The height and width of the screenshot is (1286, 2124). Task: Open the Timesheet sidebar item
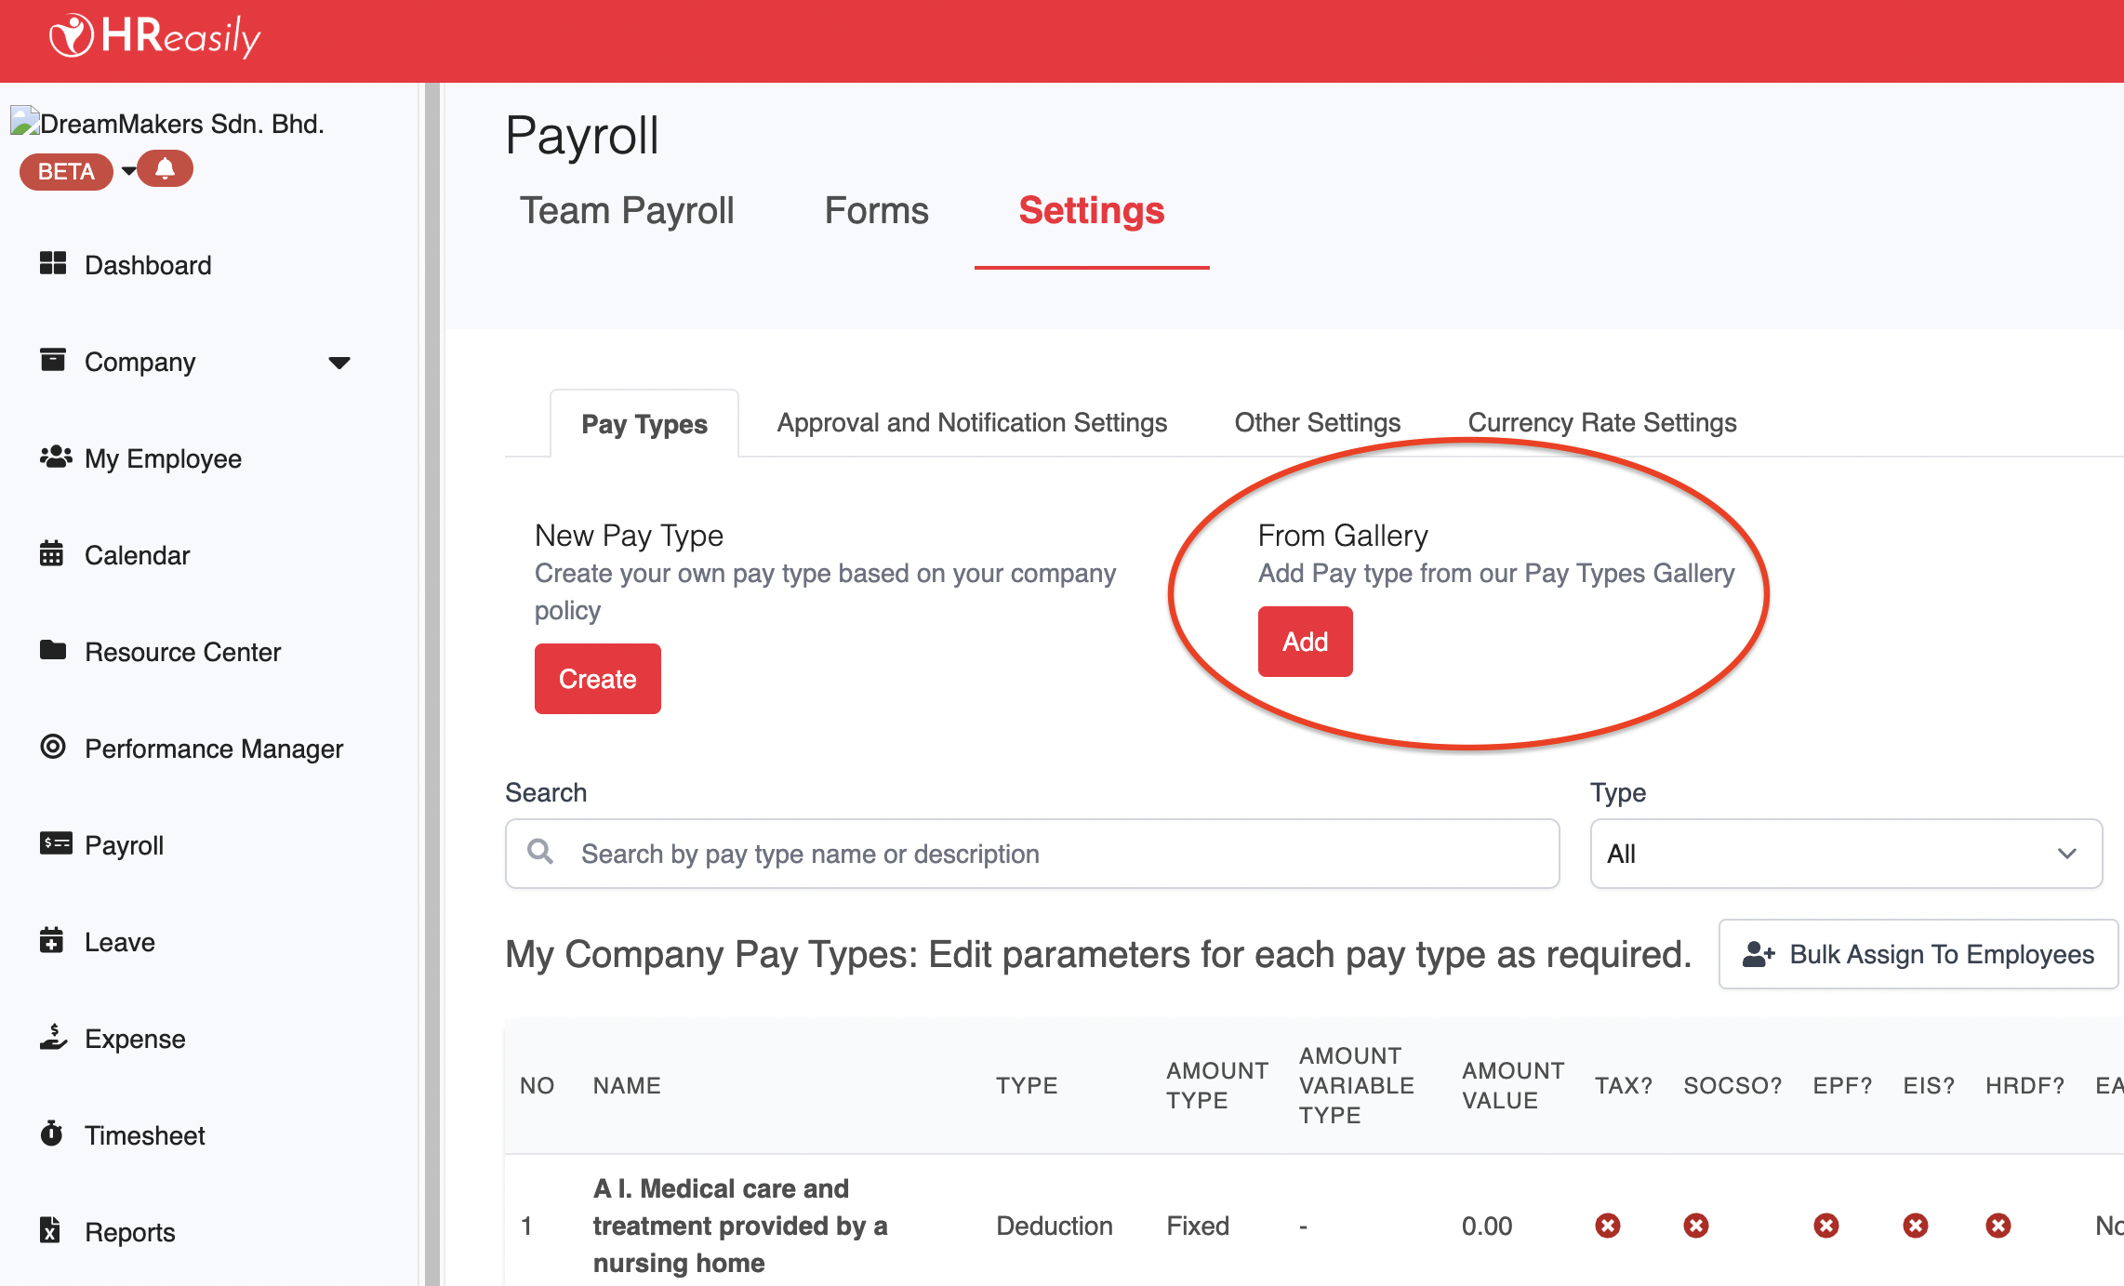point(144,1135)
